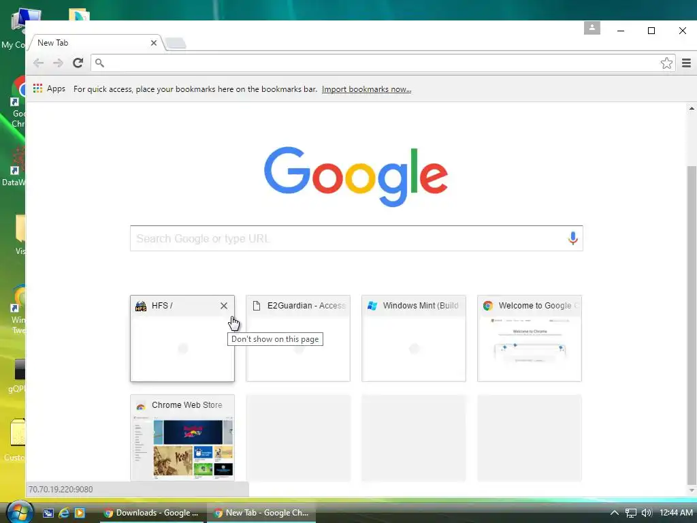
Task: Open the HFS / most visited tile
Action: click(182, 338)
